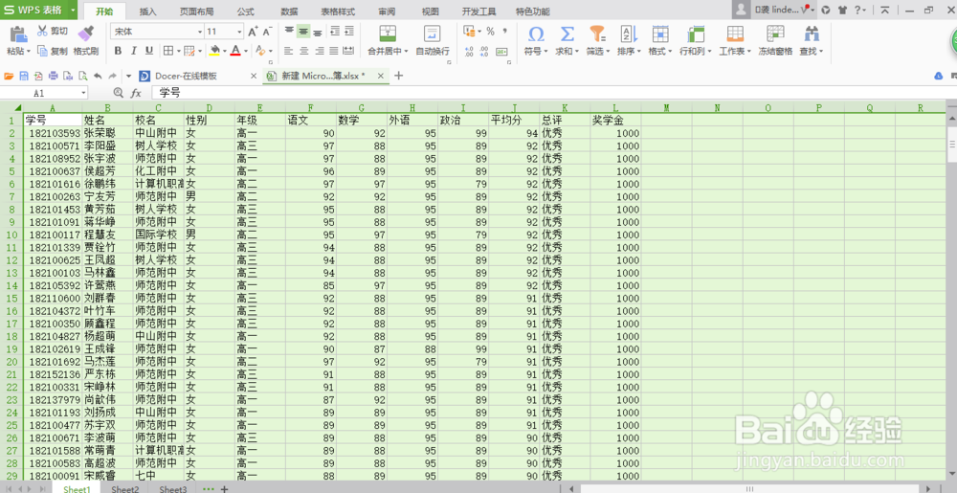Screen dimensions: 957x493
Task: Apply the red font color A
Action: (x=235, y=51)
